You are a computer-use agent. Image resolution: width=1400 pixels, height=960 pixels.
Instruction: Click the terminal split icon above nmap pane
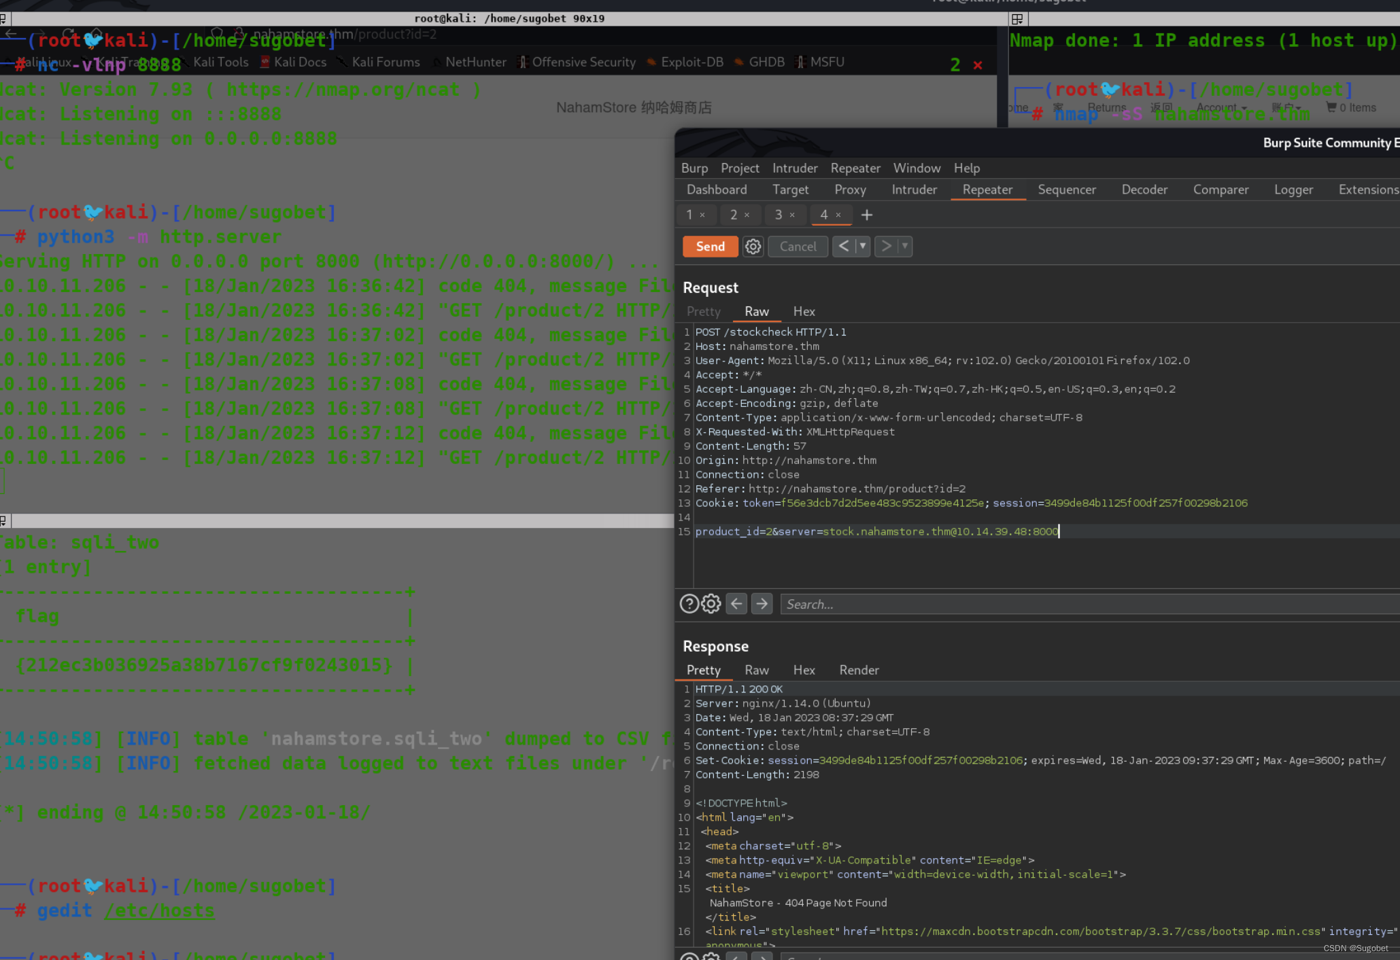(1017, 19)
